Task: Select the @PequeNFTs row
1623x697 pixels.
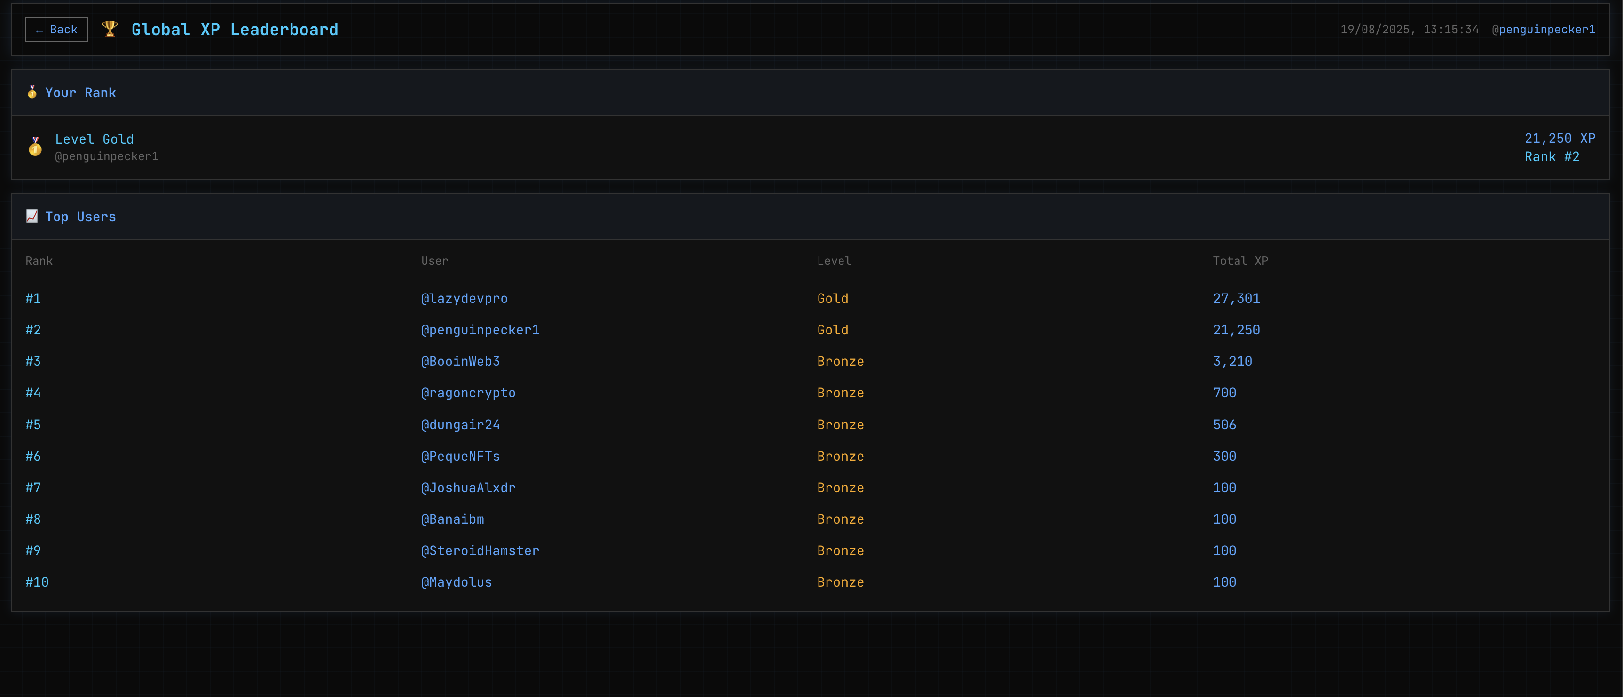Action: pos(460,457)
